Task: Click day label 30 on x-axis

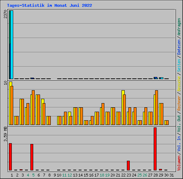Action: pos(166,175)
